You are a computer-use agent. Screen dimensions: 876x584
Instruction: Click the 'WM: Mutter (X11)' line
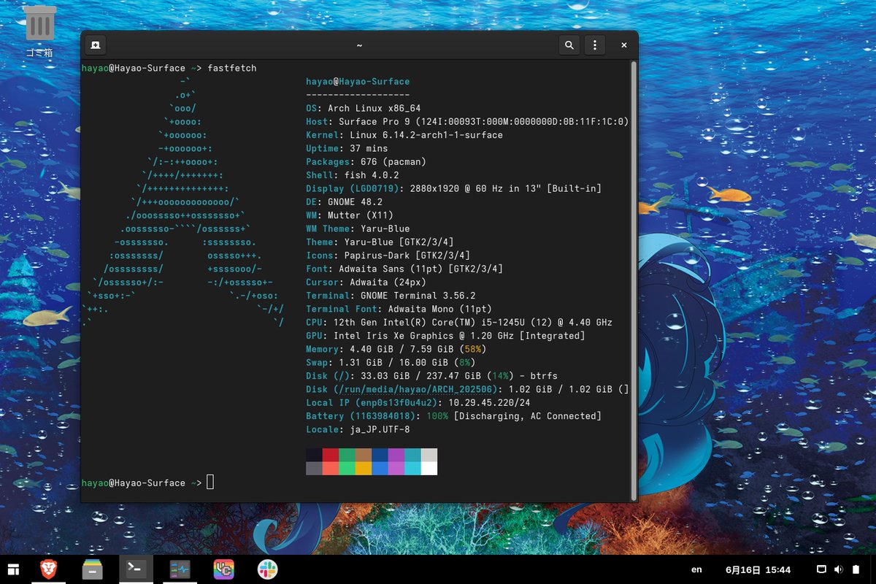pos(350,215)
